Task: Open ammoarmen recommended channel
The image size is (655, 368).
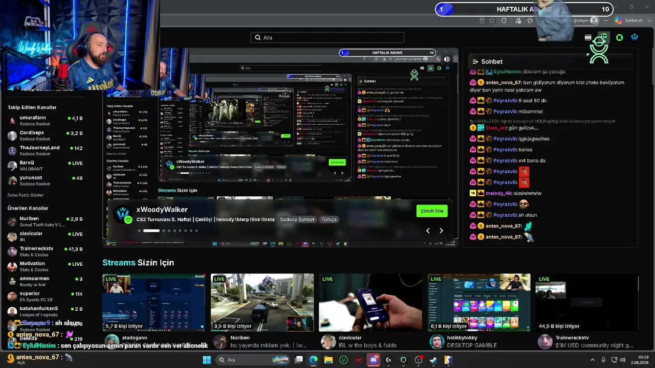Action: [x=45, y=281]
